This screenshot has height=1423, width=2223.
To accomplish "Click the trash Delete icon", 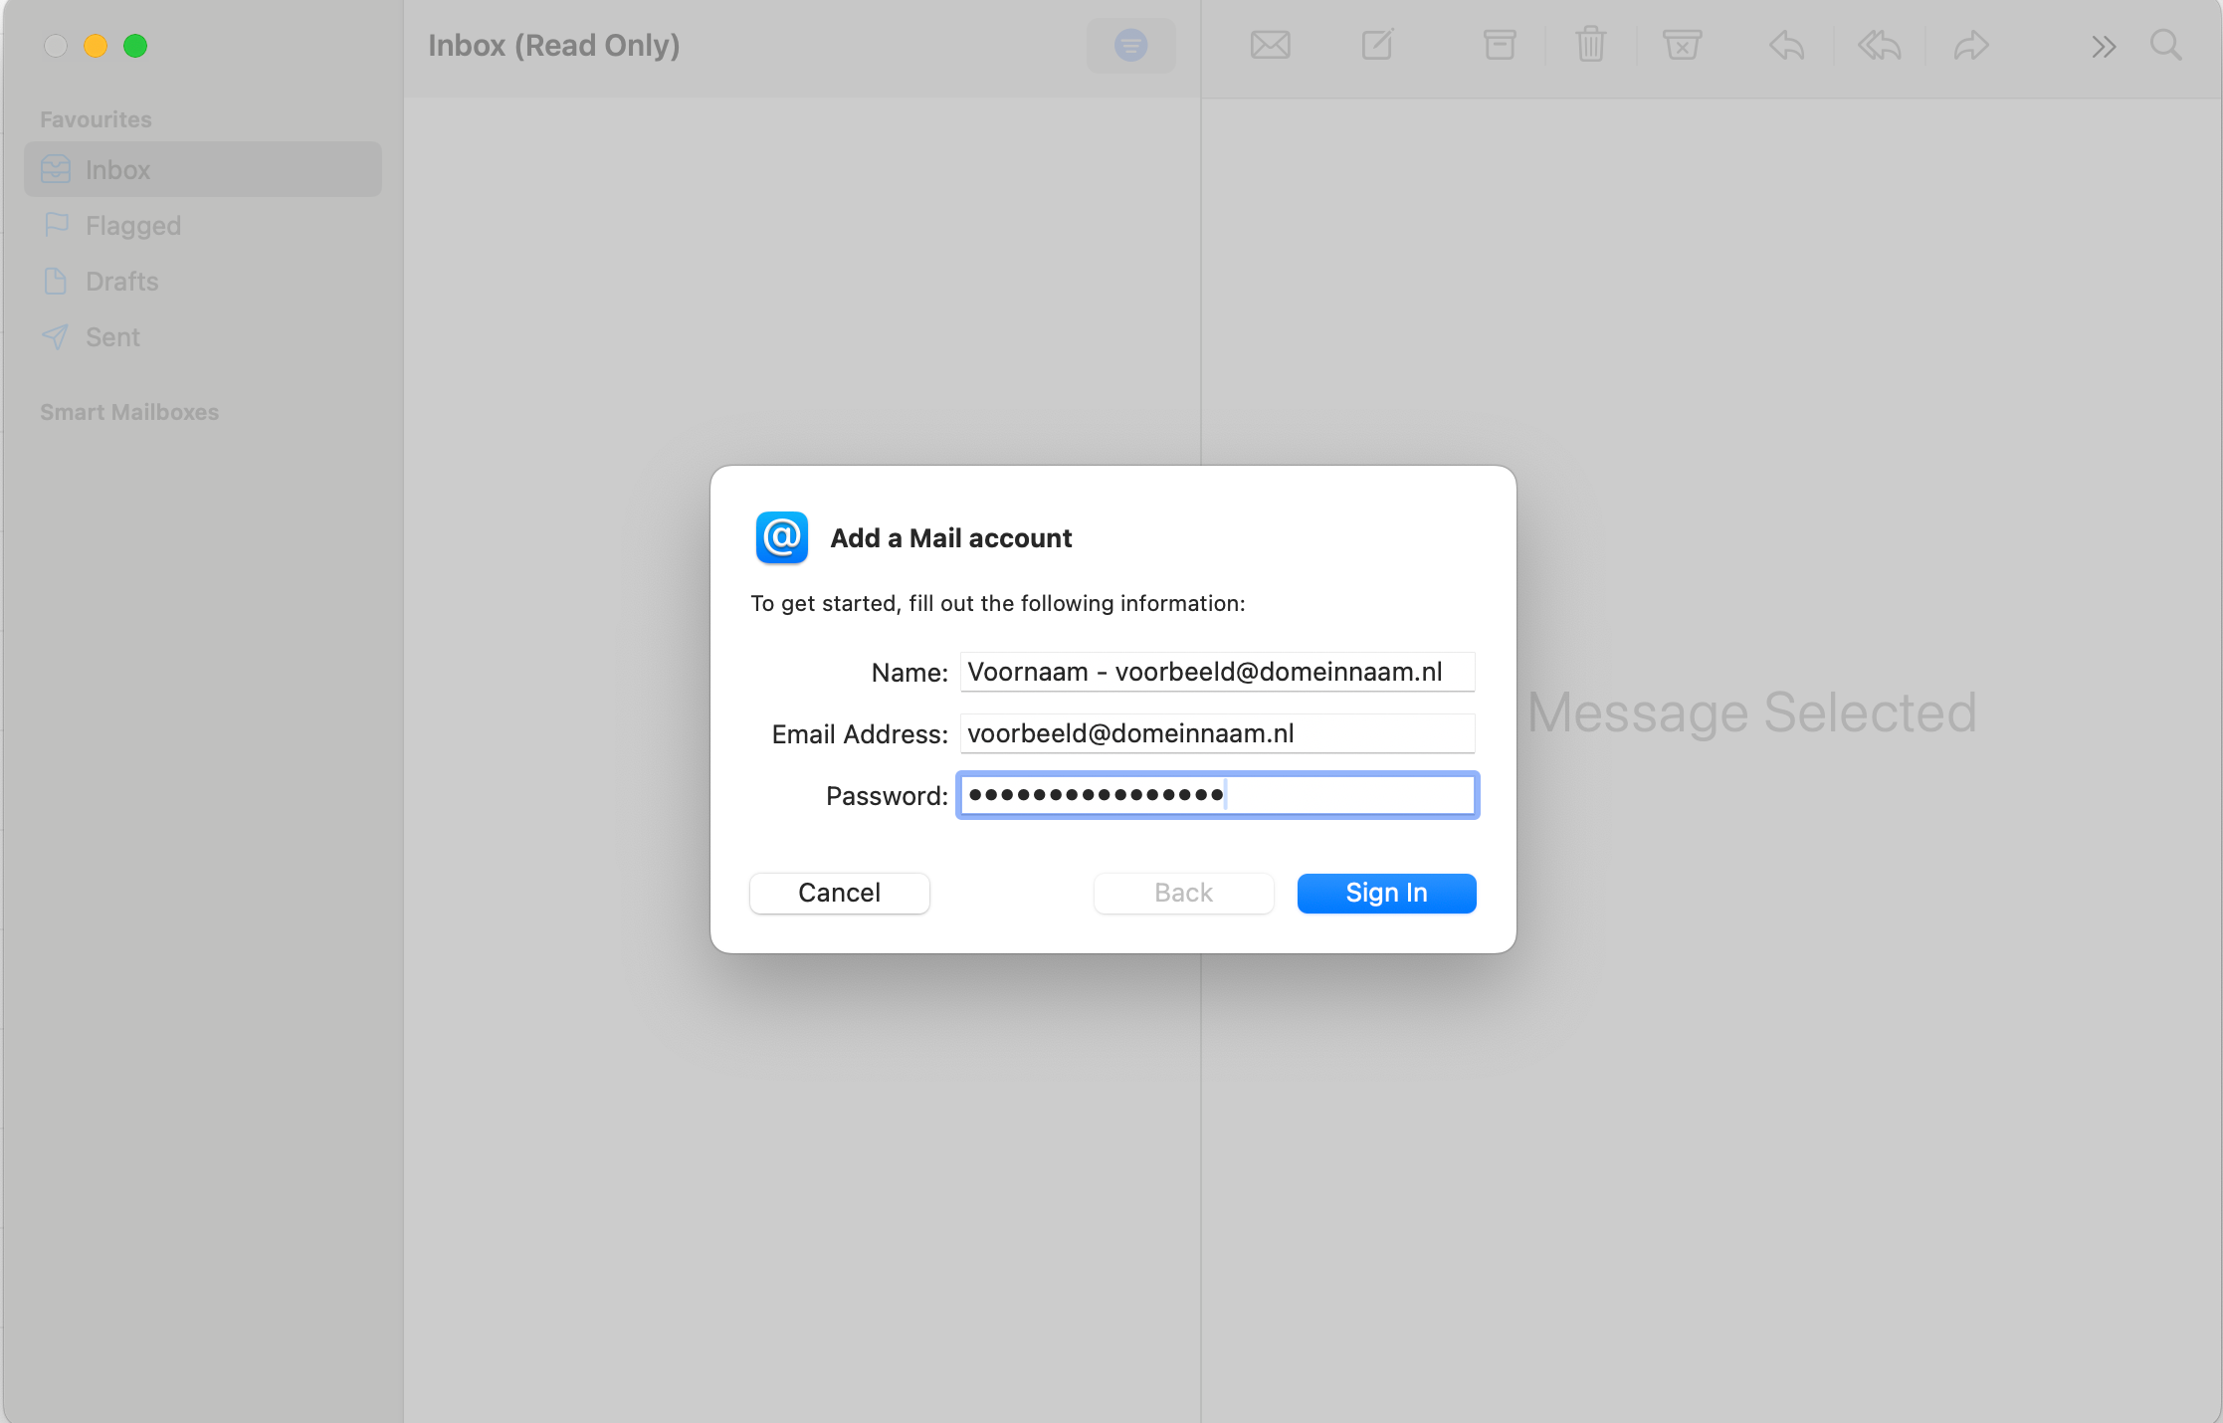I will tap(1590, 46).
